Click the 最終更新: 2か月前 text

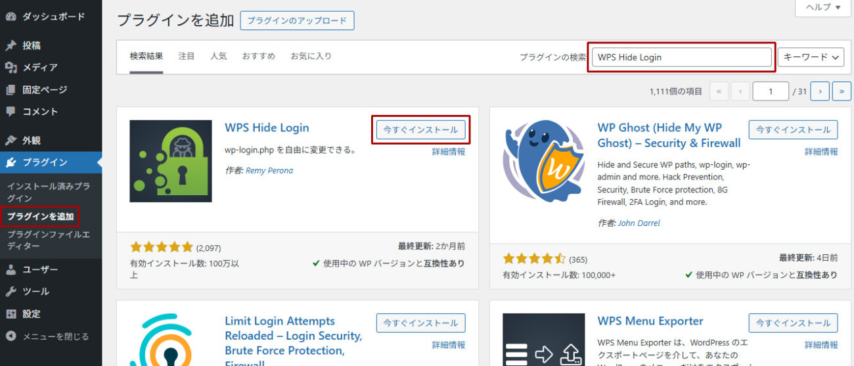tap(432, 246)
